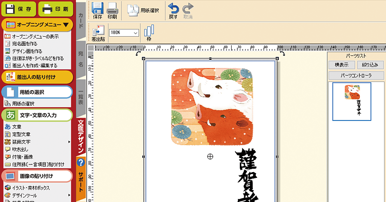Open the サポート help tab
This screenshot has height=202, width=386.
click(81, 178)
